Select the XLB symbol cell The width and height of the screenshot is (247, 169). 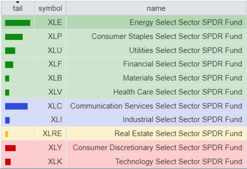pos(55,78)
